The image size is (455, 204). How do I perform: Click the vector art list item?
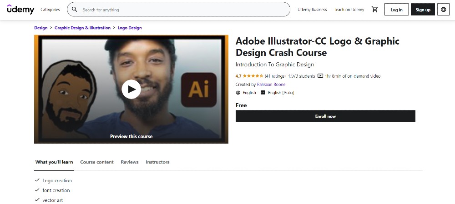pyautogui.click(x=52, y=200)
